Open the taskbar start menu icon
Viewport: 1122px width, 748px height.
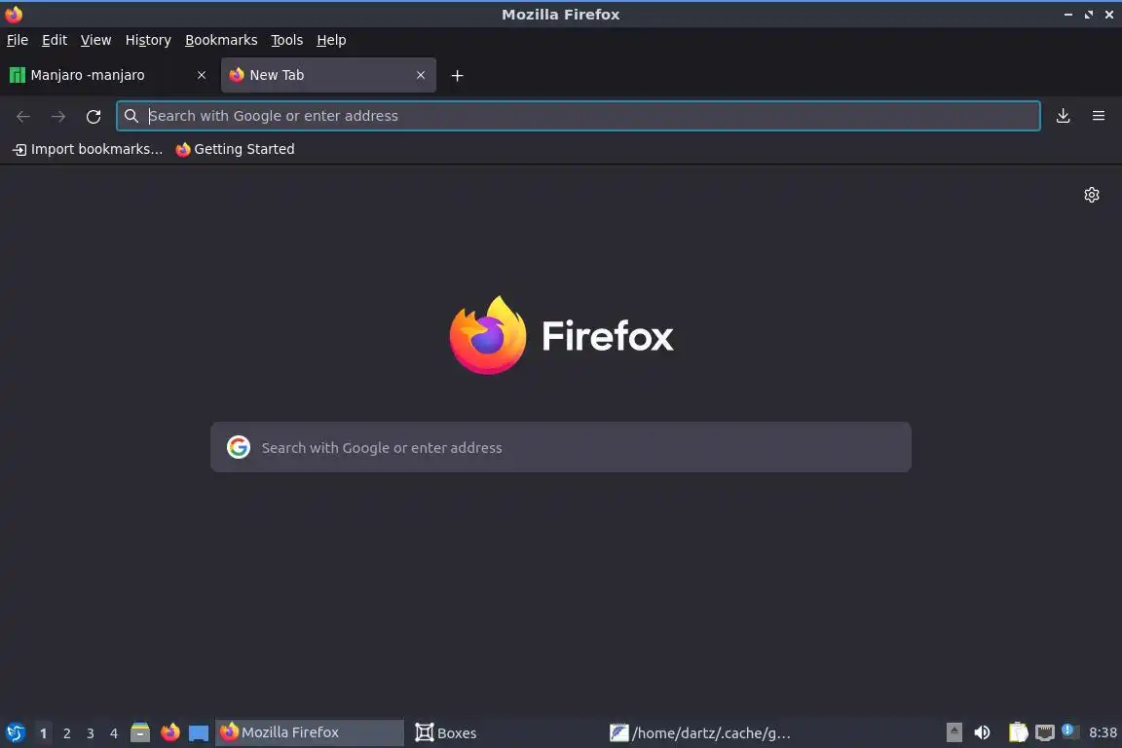pos(15,732)
